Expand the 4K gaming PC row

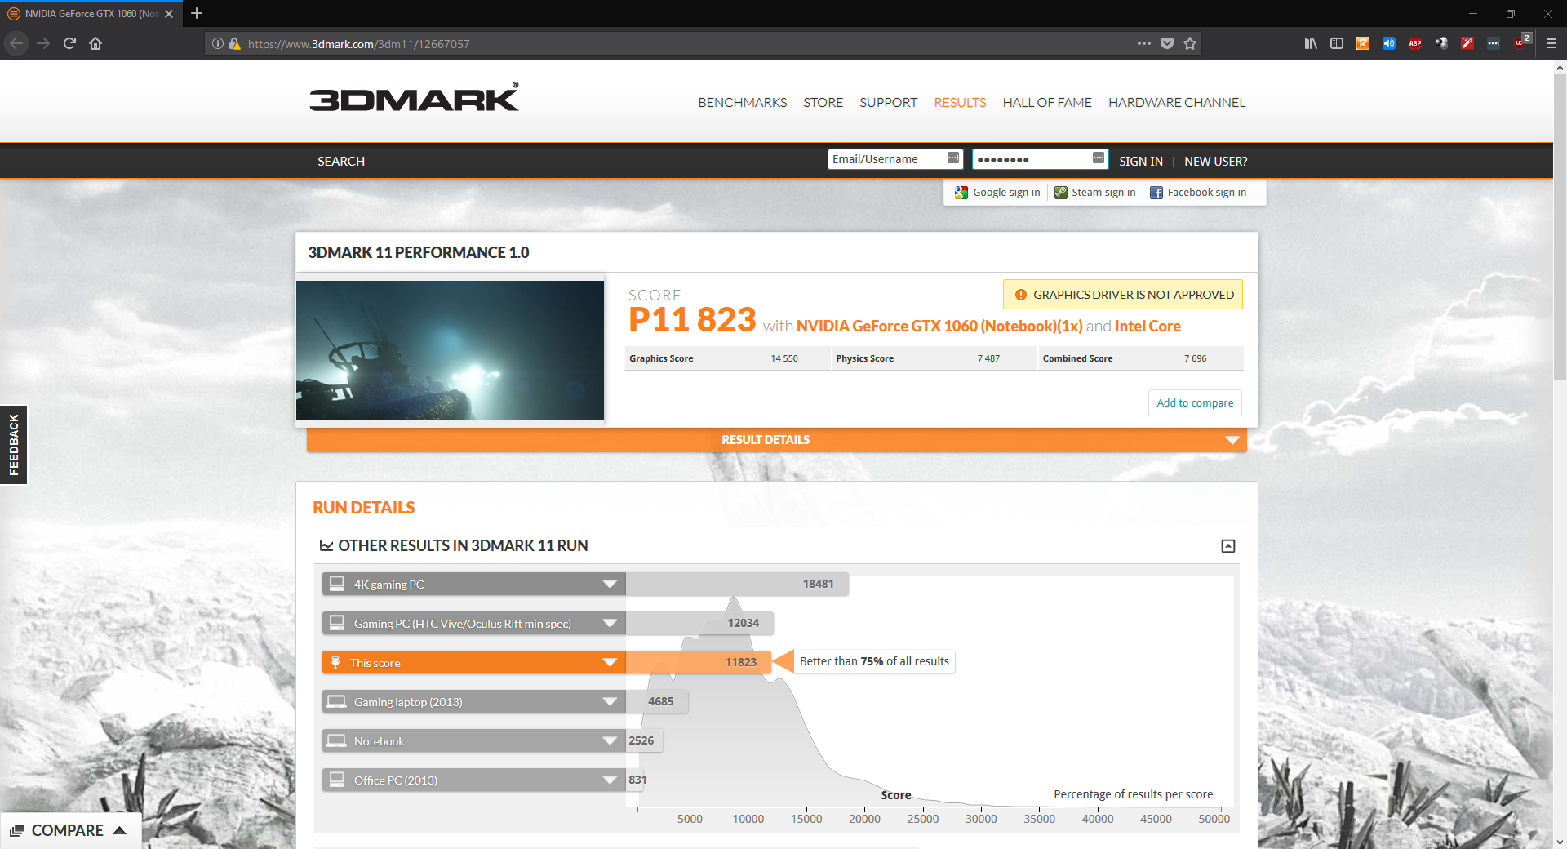pyautogui.click(x=473, y=585)
